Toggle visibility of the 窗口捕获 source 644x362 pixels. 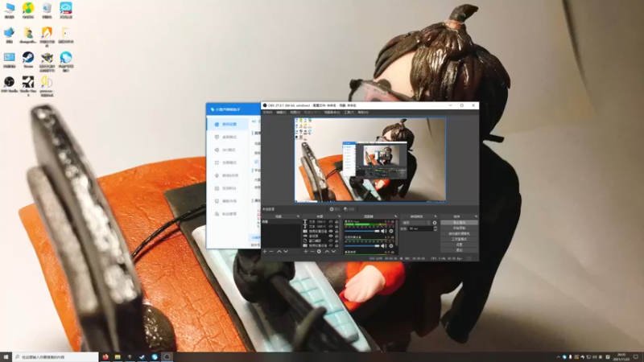(x=331, y=241)
